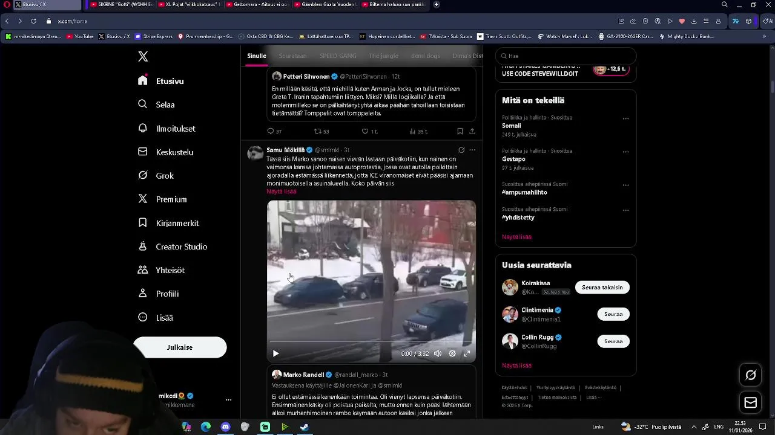Open Selaa explore page
Image resolution: width=775 pixels, height=435 pixels.
click(x=157, y=105)
